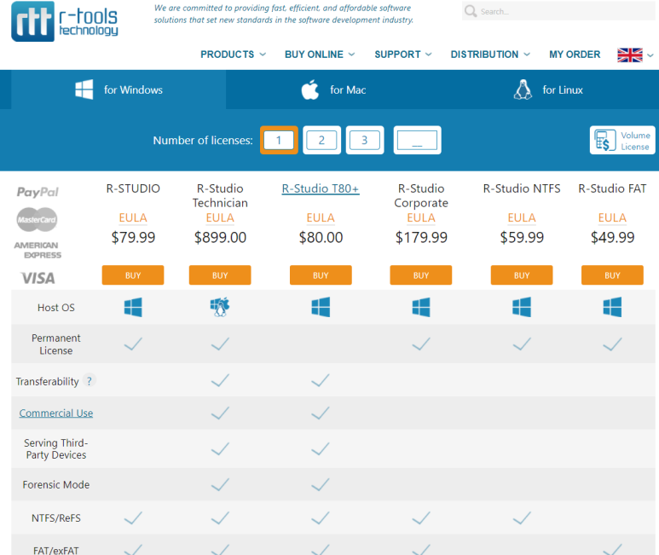Click the American Express payment logo

(38, 251)
